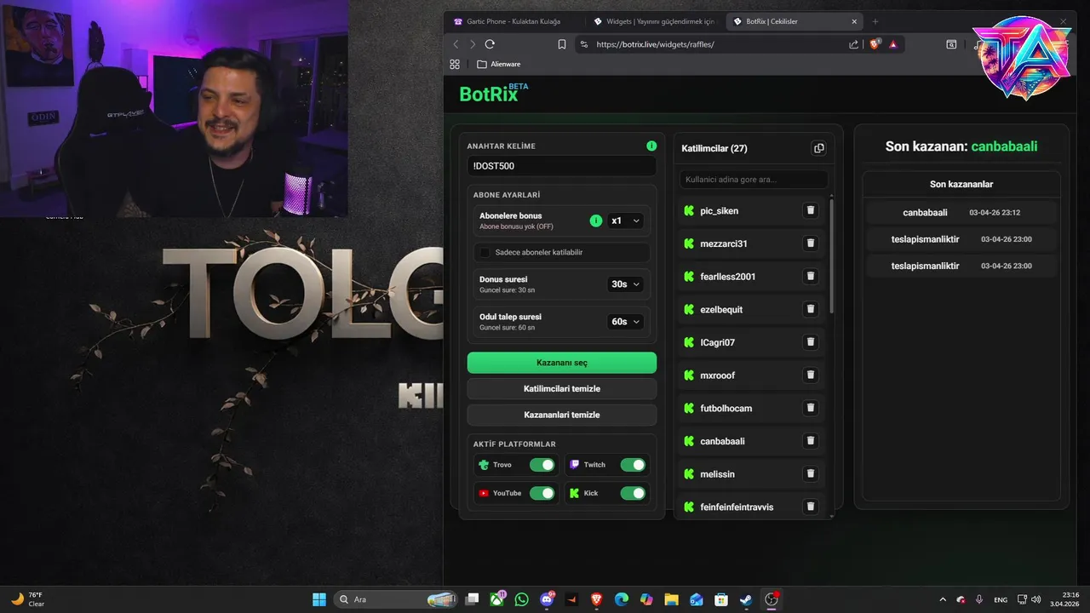This screenshot has width=1090, height=613.
Task: Reload the page with the browser refresh icon
Action: (x=490, y=44)
